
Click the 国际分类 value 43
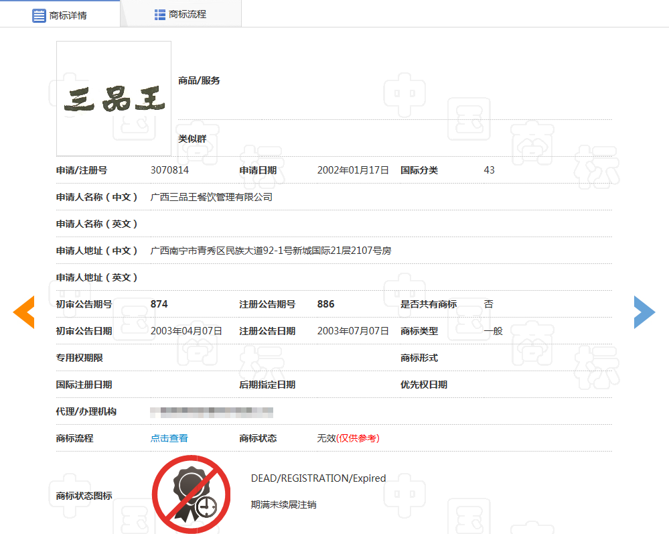[489, 170]
